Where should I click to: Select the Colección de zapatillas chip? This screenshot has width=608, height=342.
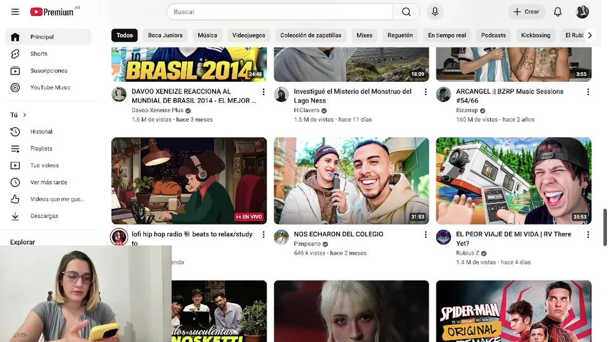tap(311, 35)
